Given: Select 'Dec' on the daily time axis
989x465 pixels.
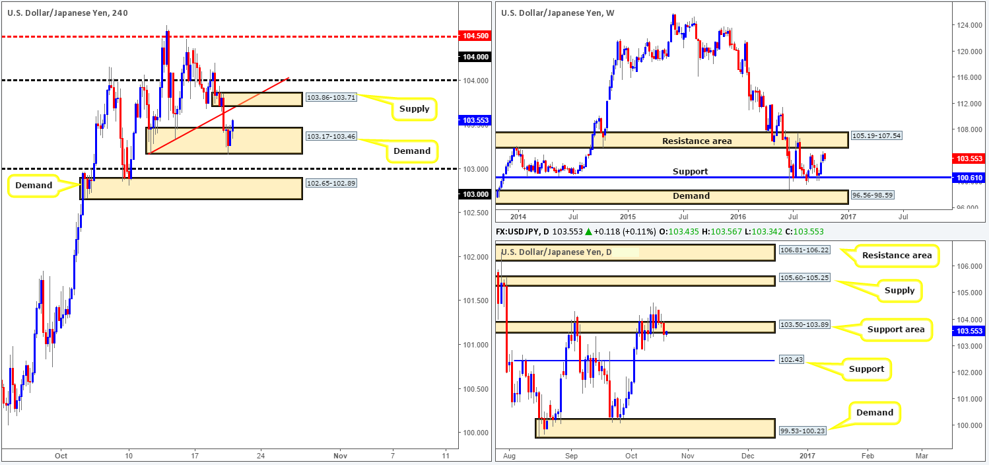Looking at the screenshot, I should [x=748, y=455].
